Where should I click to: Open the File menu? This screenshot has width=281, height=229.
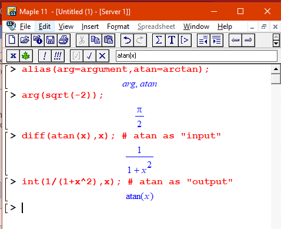[25, 26]
